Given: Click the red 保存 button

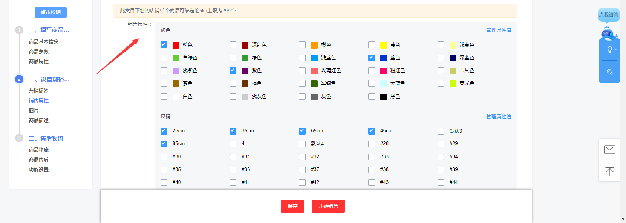Looking at the screenshot, I should tap(292, 206).
